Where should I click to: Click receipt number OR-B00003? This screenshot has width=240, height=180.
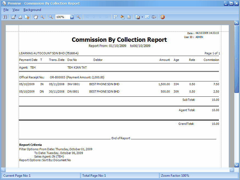click(x=58, y=77)
